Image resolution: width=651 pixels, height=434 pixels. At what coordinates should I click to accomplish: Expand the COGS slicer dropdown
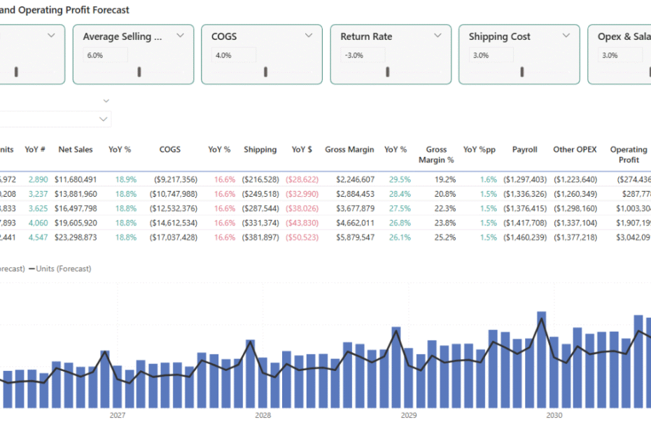tap(309, 36)
